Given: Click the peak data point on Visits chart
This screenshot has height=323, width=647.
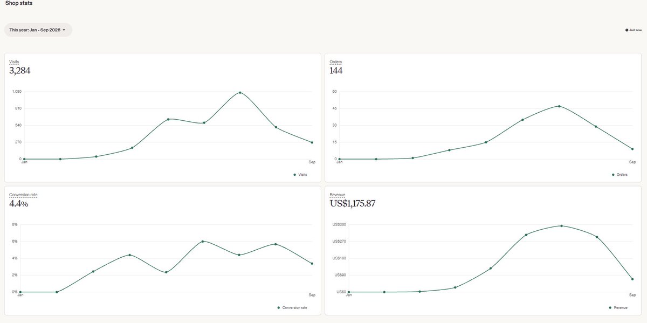Looking at the screenshot, I should tap(240, 93).
